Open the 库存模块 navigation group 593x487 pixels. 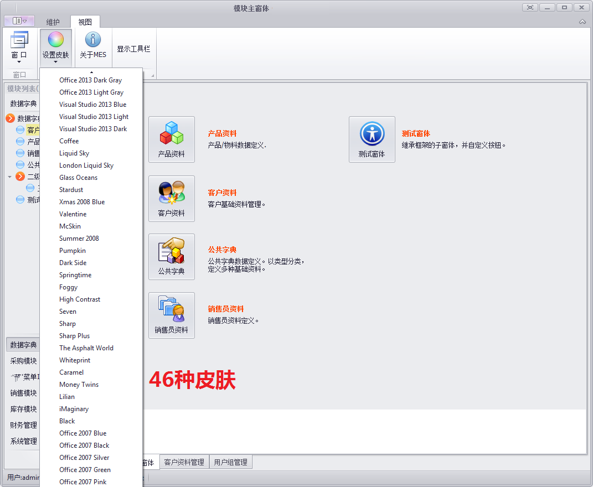click(23, 409)
